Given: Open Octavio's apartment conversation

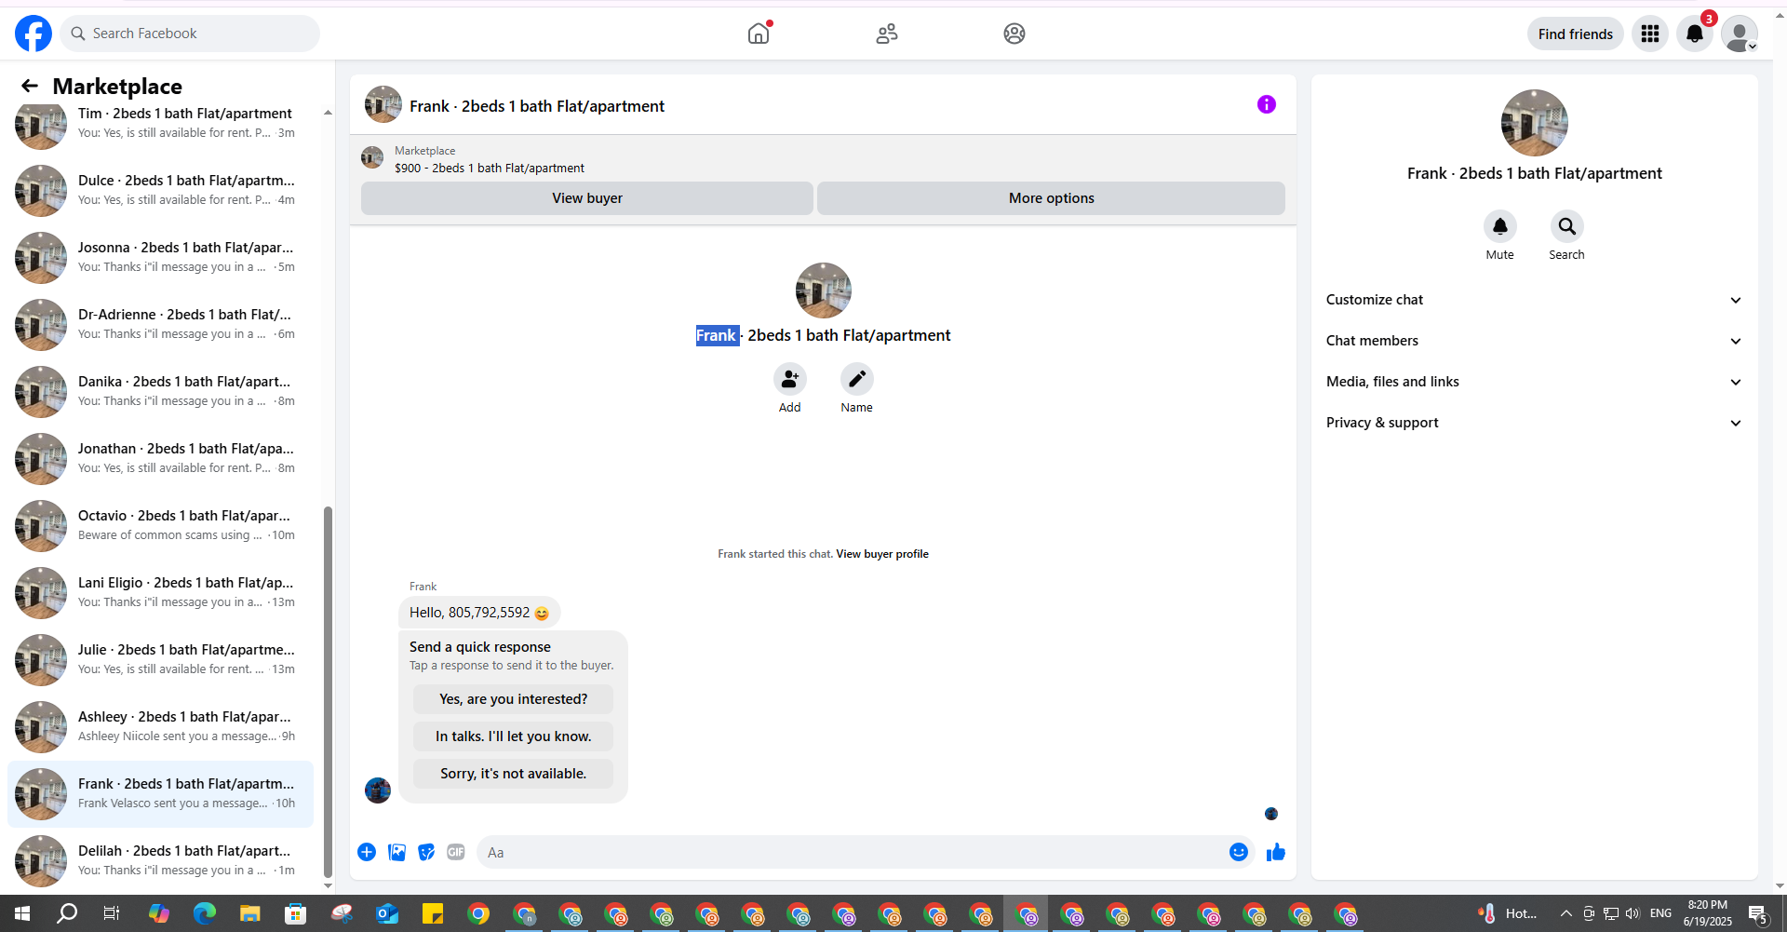Looking at the screenshot, I should click(160, 525).
